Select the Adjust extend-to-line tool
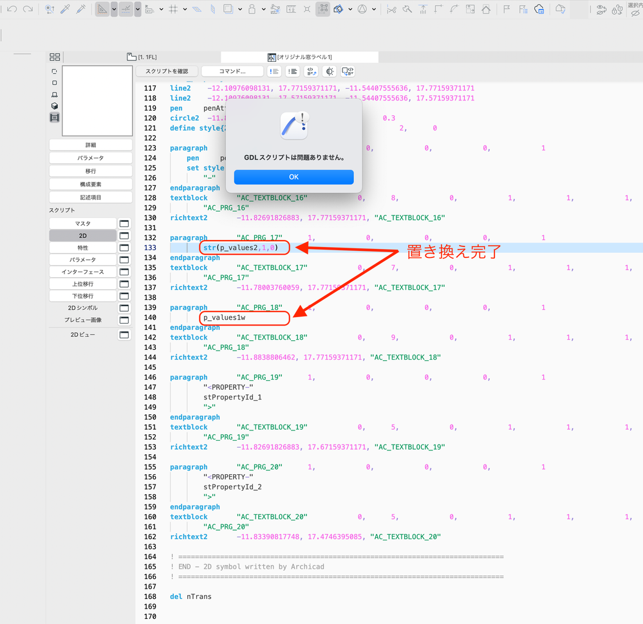Screen dimensions: 643x624 point(423,9)
